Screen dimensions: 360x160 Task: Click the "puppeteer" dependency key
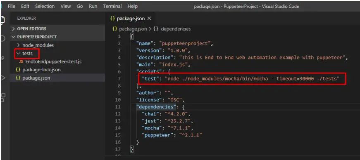click(157, 135)
